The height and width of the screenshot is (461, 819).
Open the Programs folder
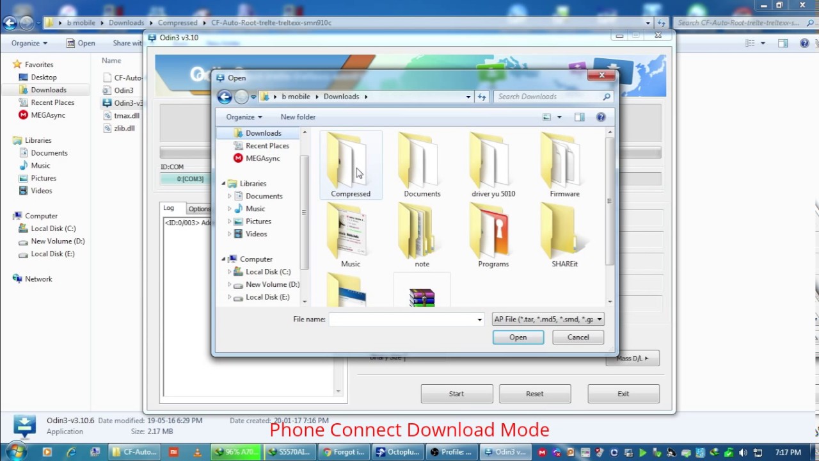pos(493,236)
